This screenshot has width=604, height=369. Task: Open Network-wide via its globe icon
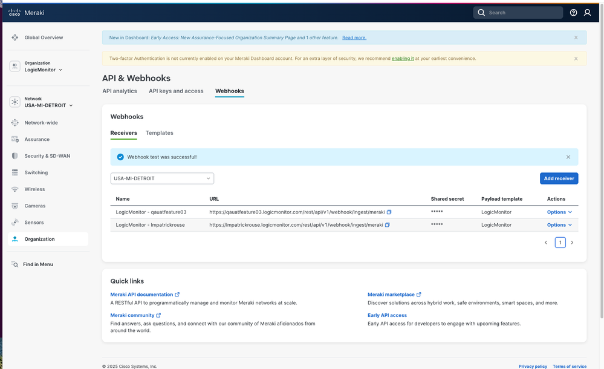point(15,123)
